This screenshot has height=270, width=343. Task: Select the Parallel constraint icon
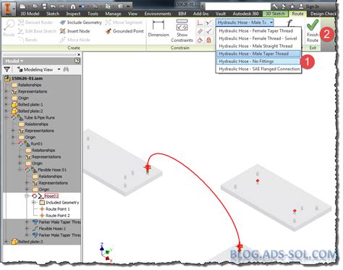point(200,31)
